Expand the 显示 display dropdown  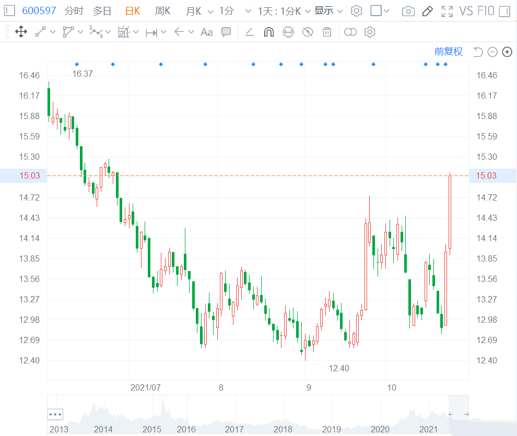click(328, 11)
